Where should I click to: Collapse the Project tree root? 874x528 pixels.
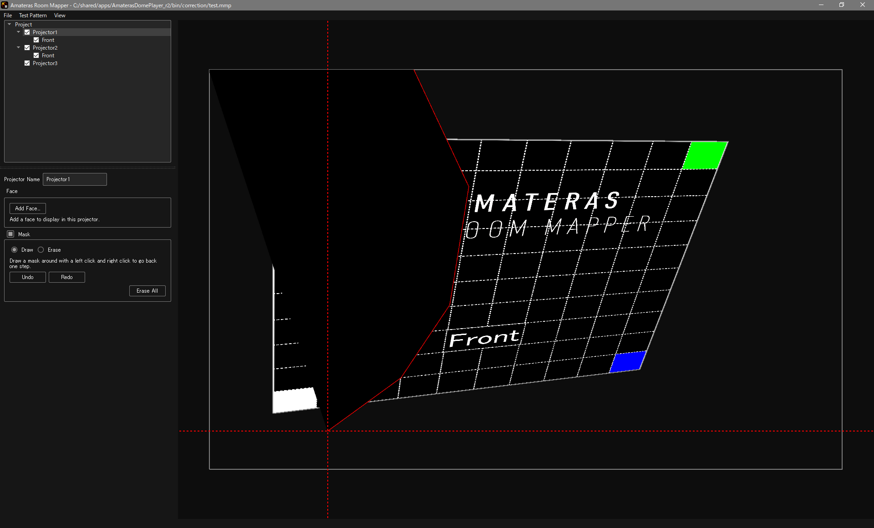[9, 25]
